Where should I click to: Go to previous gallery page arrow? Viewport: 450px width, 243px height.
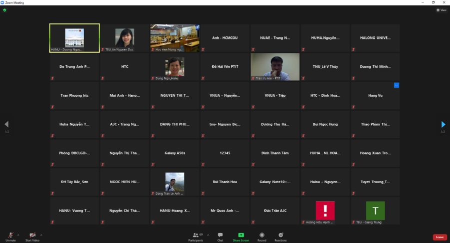click(6, 124)
